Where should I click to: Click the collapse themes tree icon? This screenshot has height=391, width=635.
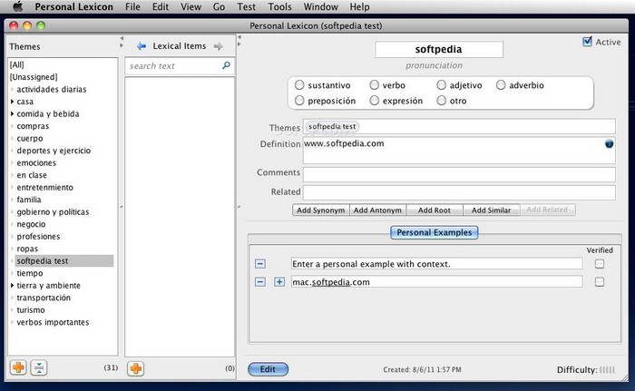tap(39, 367)
